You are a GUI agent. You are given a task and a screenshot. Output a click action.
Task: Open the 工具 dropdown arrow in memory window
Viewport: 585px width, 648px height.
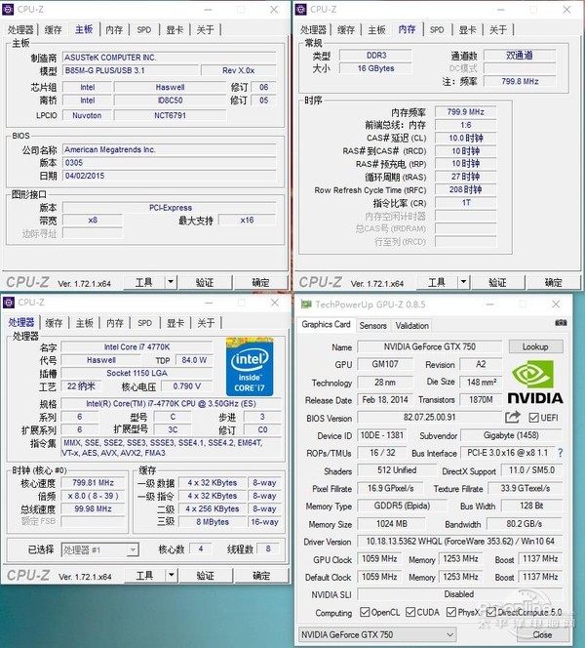[464, 282]
